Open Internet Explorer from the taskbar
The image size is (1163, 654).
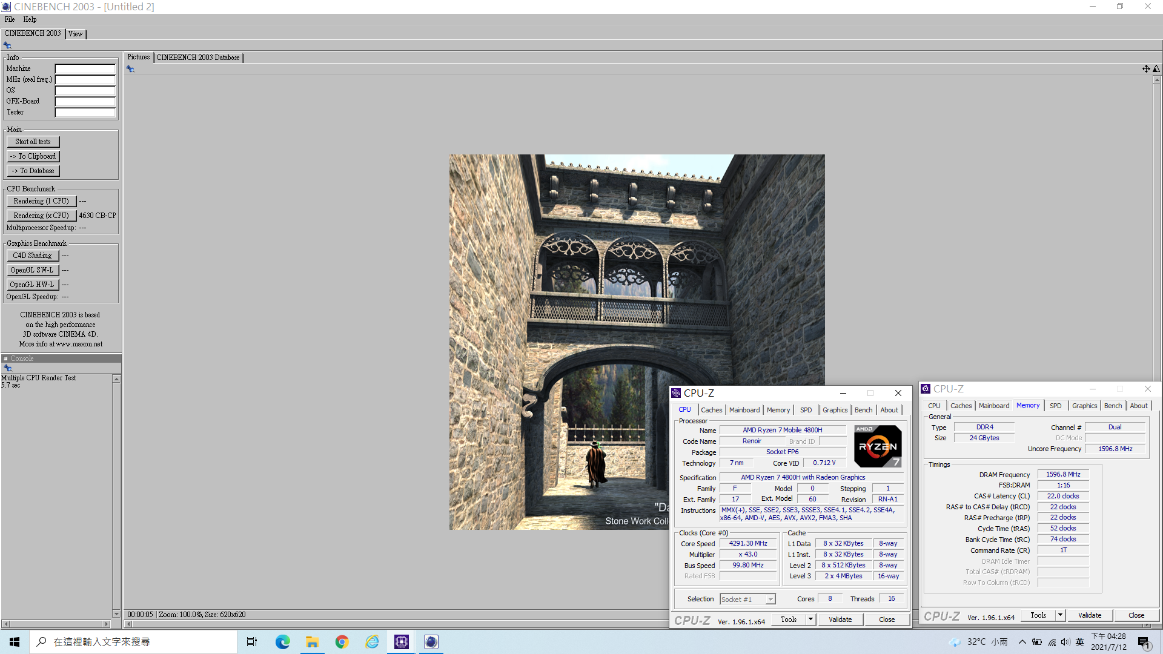tap(371, 642)
